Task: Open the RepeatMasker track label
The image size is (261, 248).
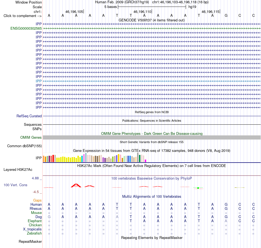Action: [30, 241]
